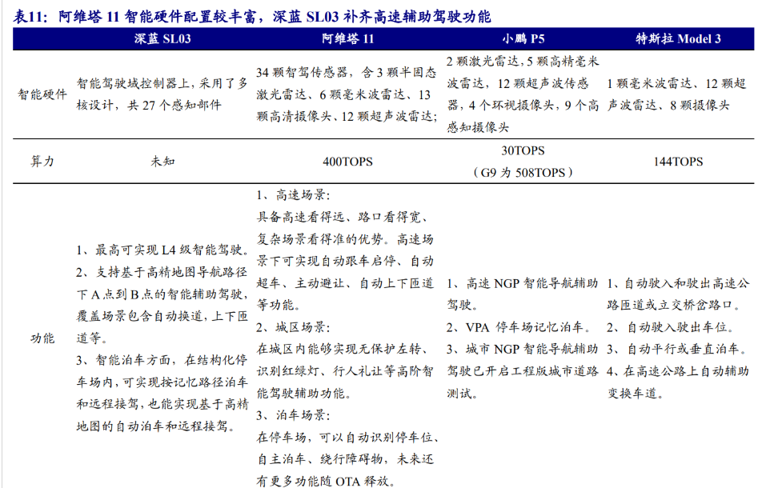Viewport: 770px width, 488px height.
Task: Click '识别红绿灯、行人礼让等高阶智'
Action: (x=345, y=370)
